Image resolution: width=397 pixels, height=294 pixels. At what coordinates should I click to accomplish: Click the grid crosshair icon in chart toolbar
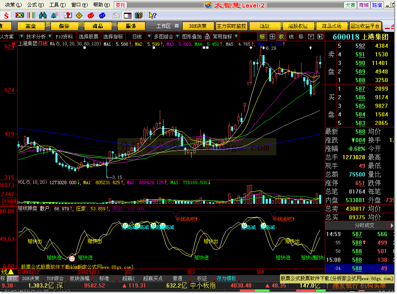click(272, 37)
